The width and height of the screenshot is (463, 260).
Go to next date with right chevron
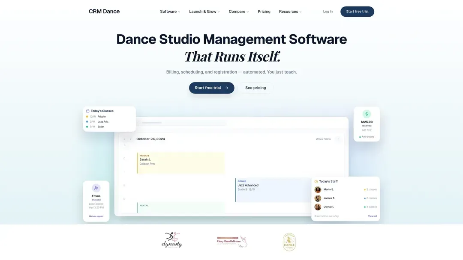click(130, 139)
